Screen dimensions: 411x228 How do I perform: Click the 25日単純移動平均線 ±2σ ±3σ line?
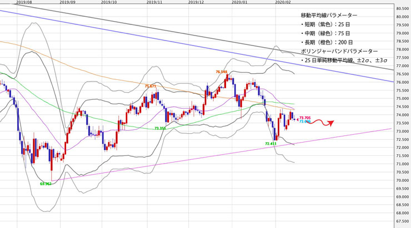(x=344, y=60)
